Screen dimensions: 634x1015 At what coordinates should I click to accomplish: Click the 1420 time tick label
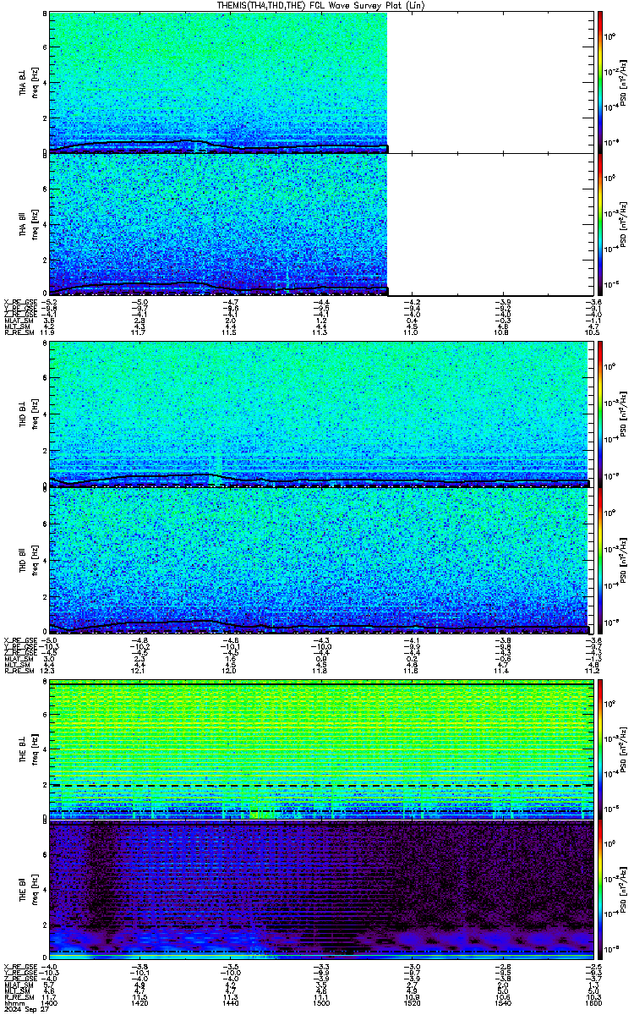[140, 1002]
